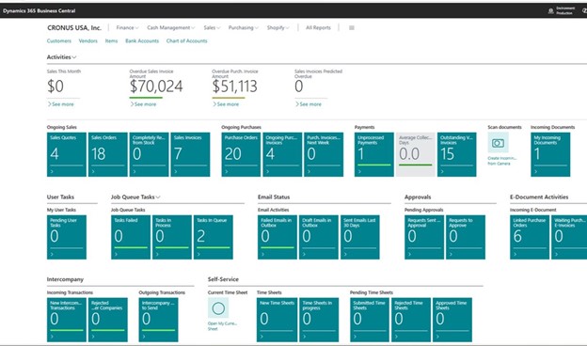Open the Requests Sent for Approval tile
Image resolution: width=587 pixels, height=346 pixels.
424,237
